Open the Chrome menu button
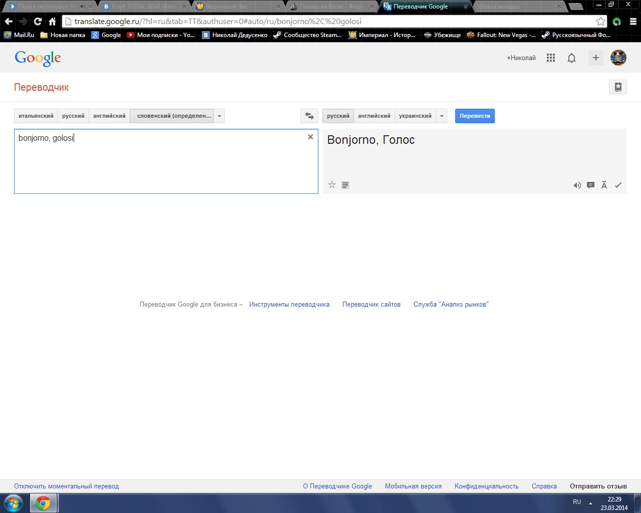The width and height of the screenshot is (641, 513). point(633,22)
